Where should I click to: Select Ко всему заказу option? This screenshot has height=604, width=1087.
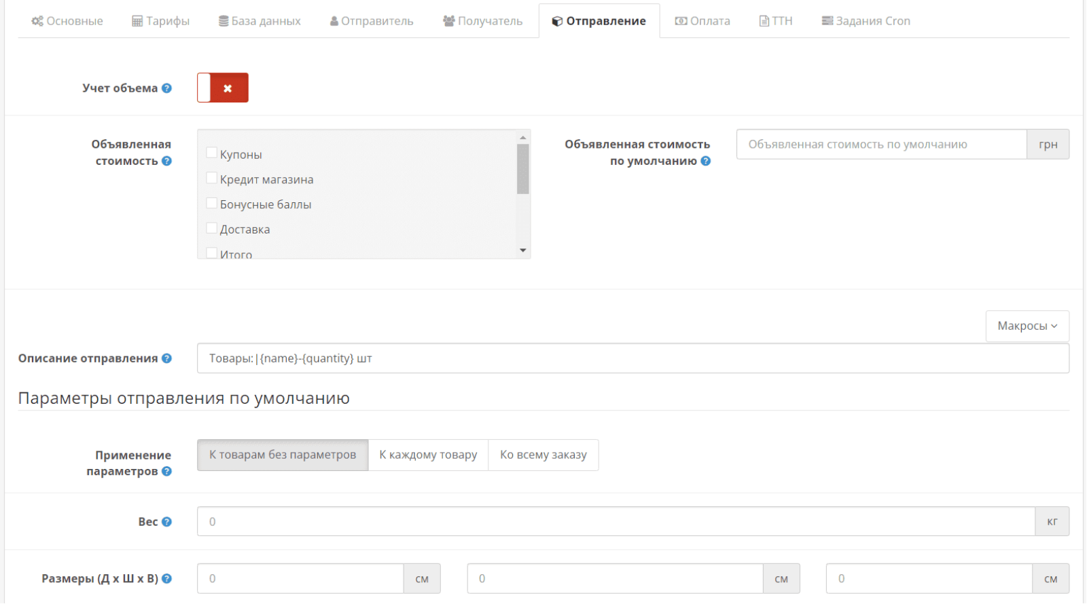coord(543,455)
